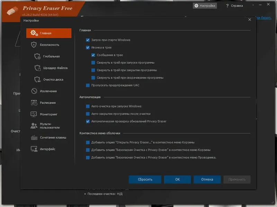The image size is (277, 207).
Task: Confirm settings with the ОК button
Action: pos(177,179)
